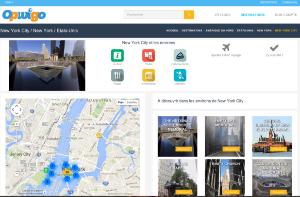Click Découvrir on Castle Clinton card
Screen dimensions: 300x197
coord(278,192)
